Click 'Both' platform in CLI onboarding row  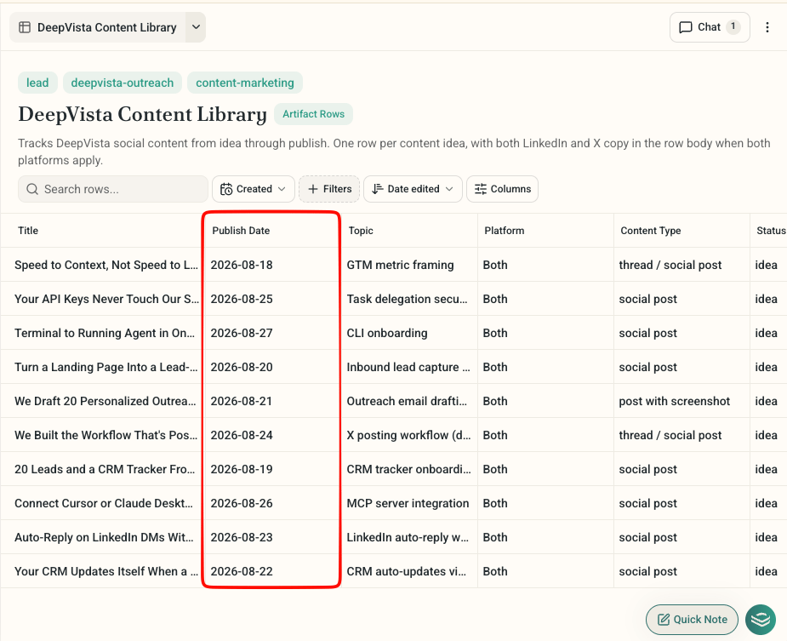point(495,333)
